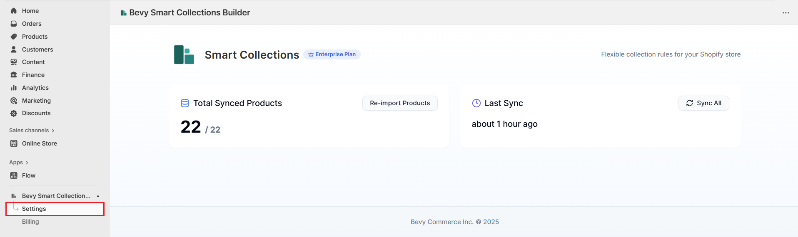Click the Flow app icon
This screenshot has width=798, height=237.
[x=14, y=175]
